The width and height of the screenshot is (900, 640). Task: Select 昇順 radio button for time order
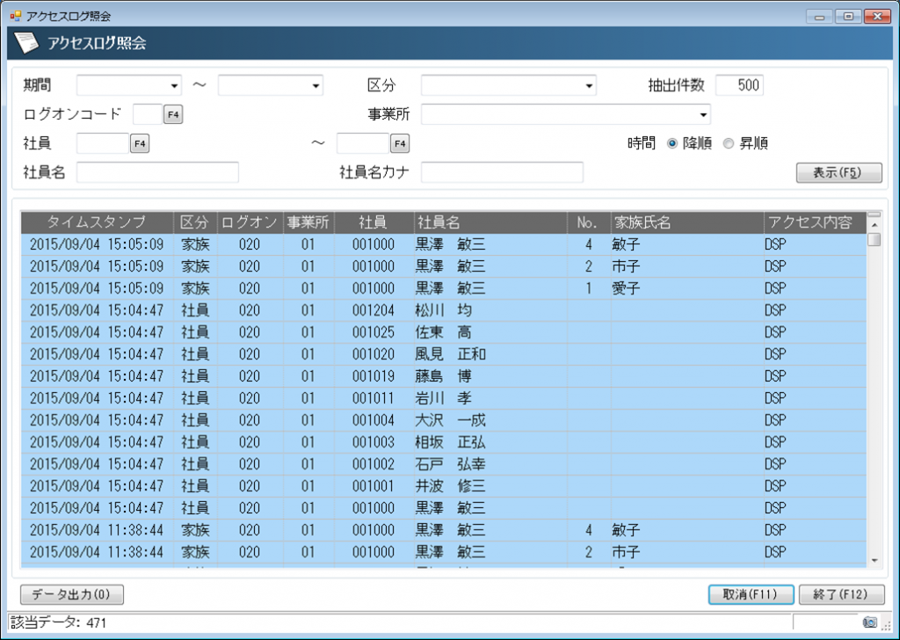coord(729,143)
